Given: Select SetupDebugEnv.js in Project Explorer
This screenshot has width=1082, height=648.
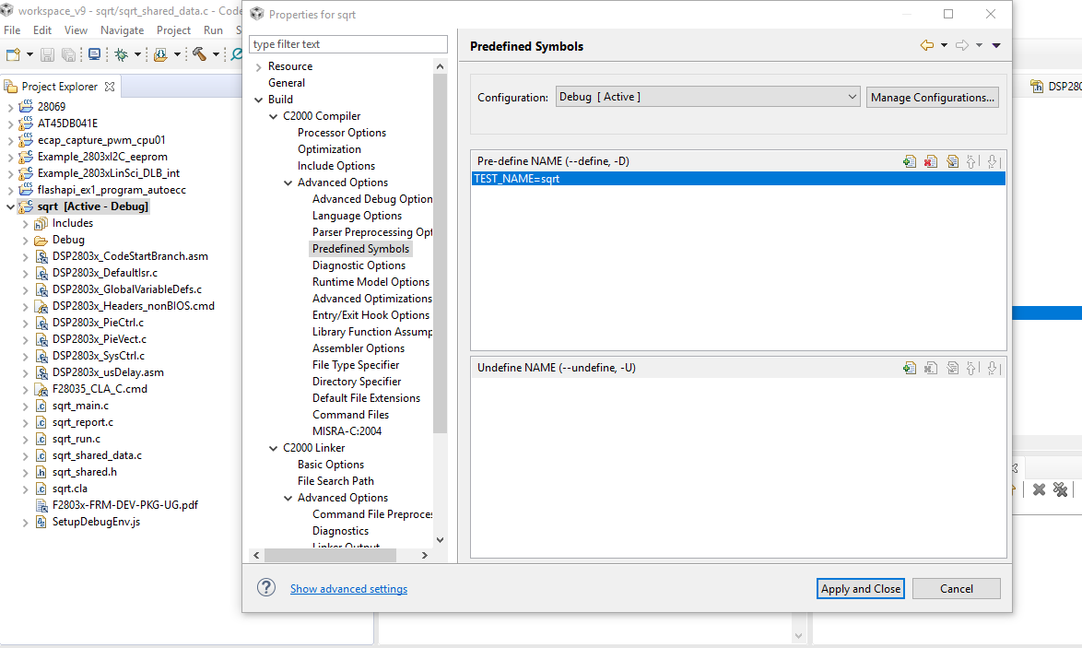Looking at the screenshot, I should click(x=96, y=522).
